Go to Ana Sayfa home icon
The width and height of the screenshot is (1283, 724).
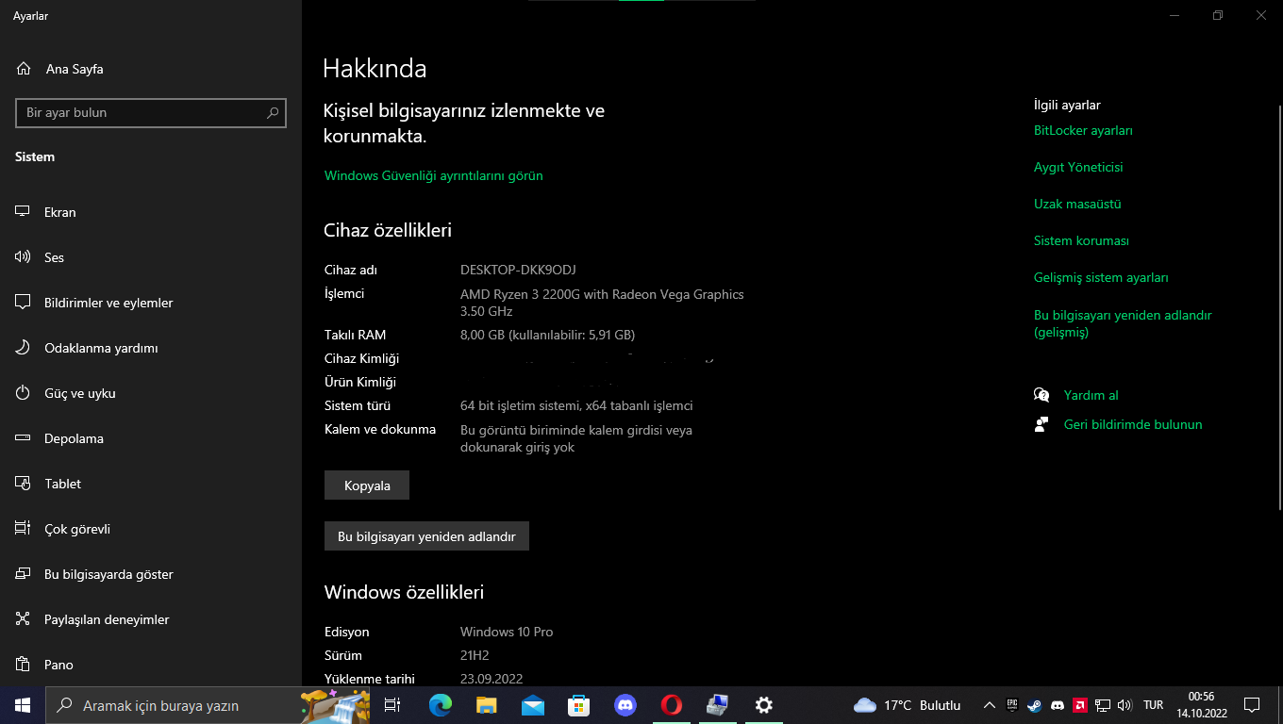(x=24, y=69)
